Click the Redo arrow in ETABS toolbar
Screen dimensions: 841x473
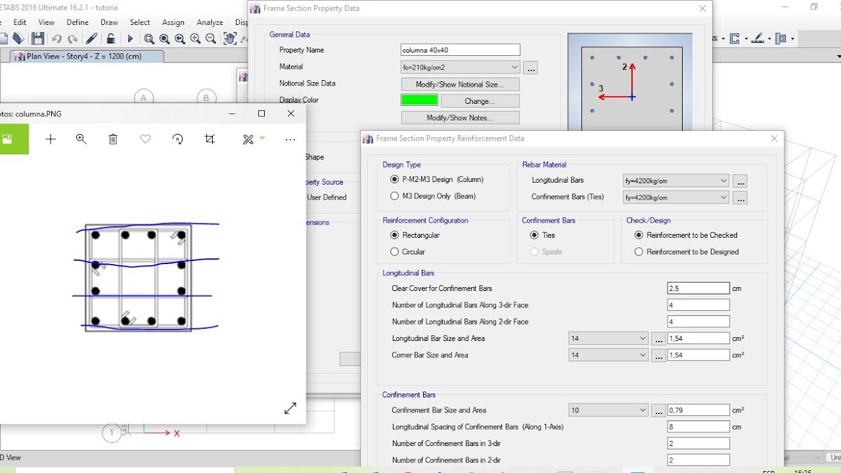click(72, 39)
